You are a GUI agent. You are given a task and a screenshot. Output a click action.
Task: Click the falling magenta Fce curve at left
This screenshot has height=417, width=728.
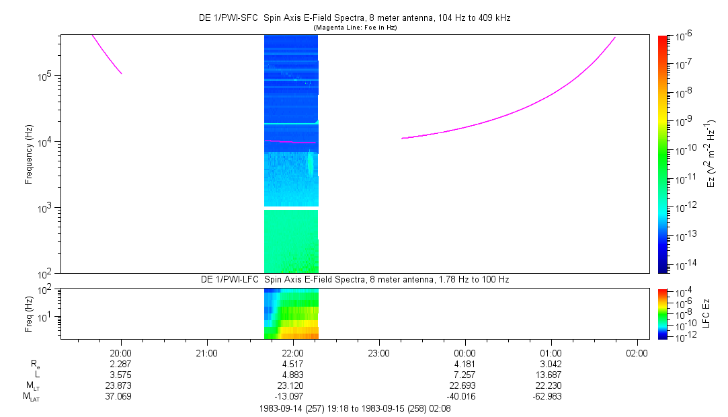tap(106, 54)
